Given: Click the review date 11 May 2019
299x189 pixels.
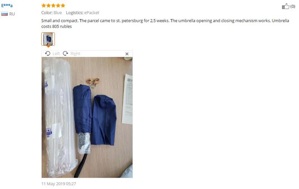Looking at the screenshot, I should (59, 184).
